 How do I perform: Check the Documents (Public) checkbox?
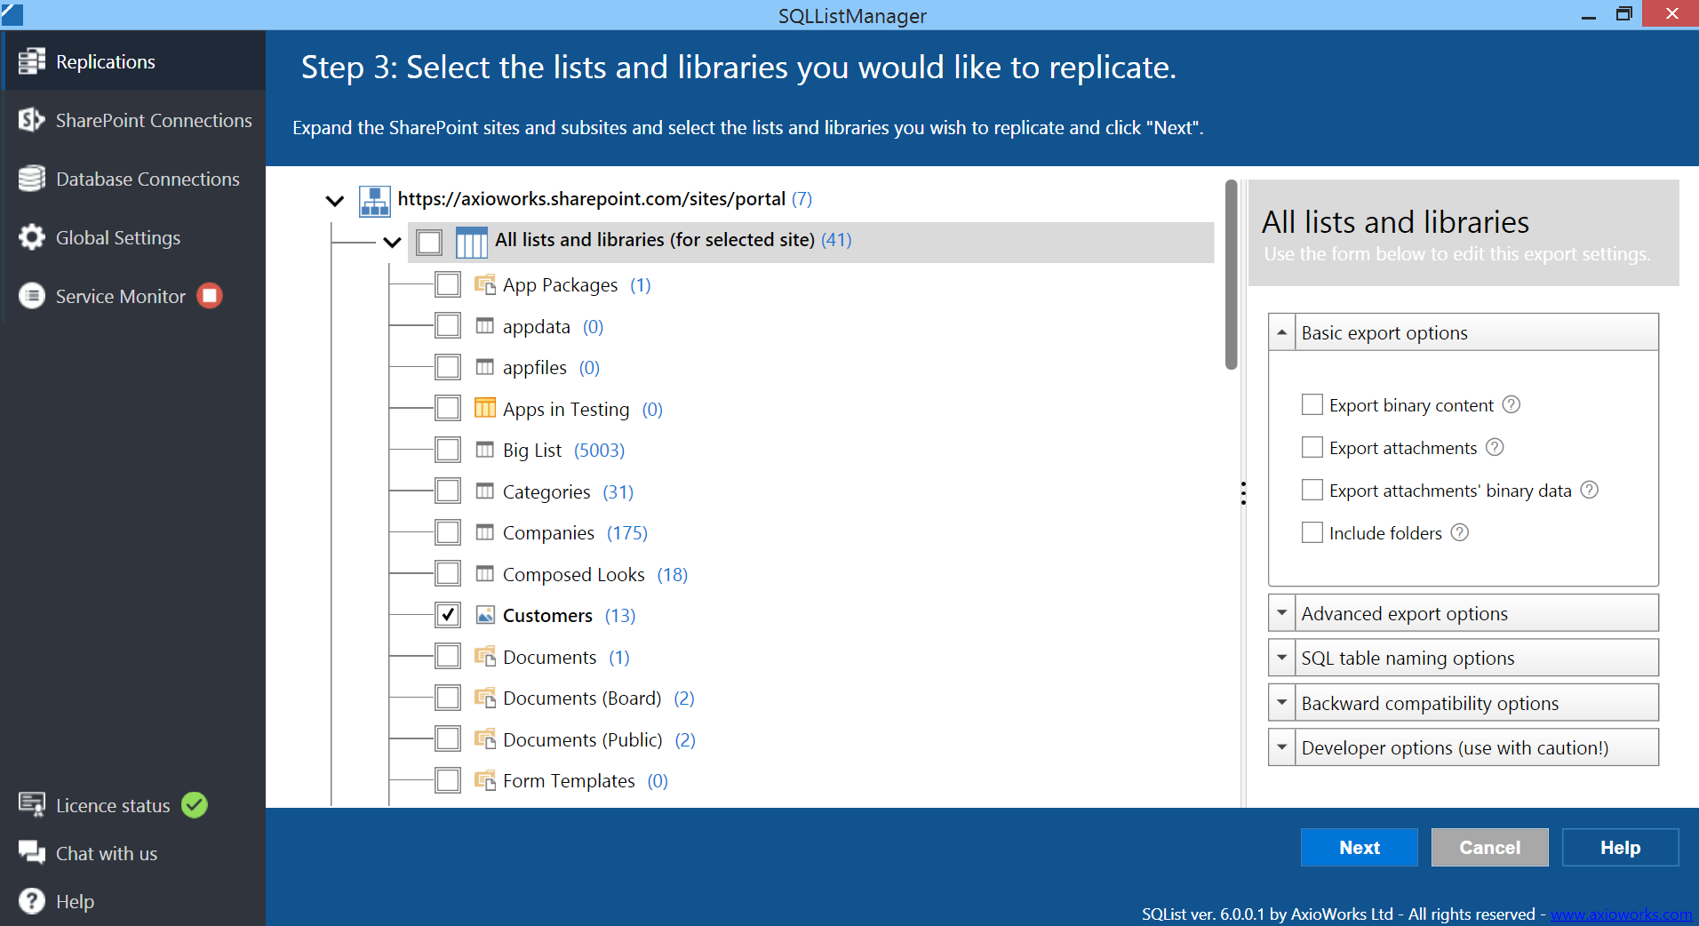[448, 738]
